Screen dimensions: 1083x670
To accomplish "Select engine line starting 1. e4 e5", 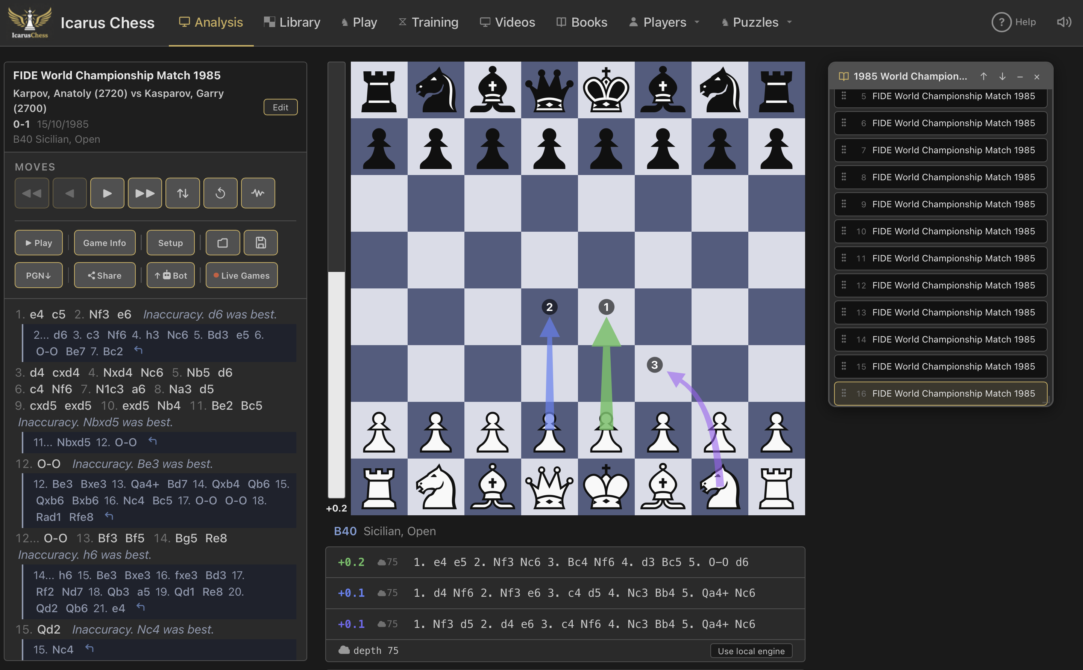I will pos(565,562).
